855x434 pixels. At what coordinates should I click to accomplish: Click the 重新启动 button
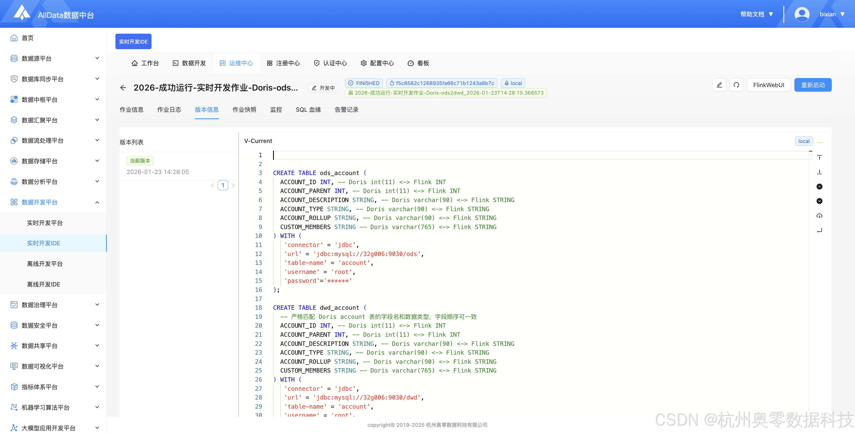click(813, 85)
